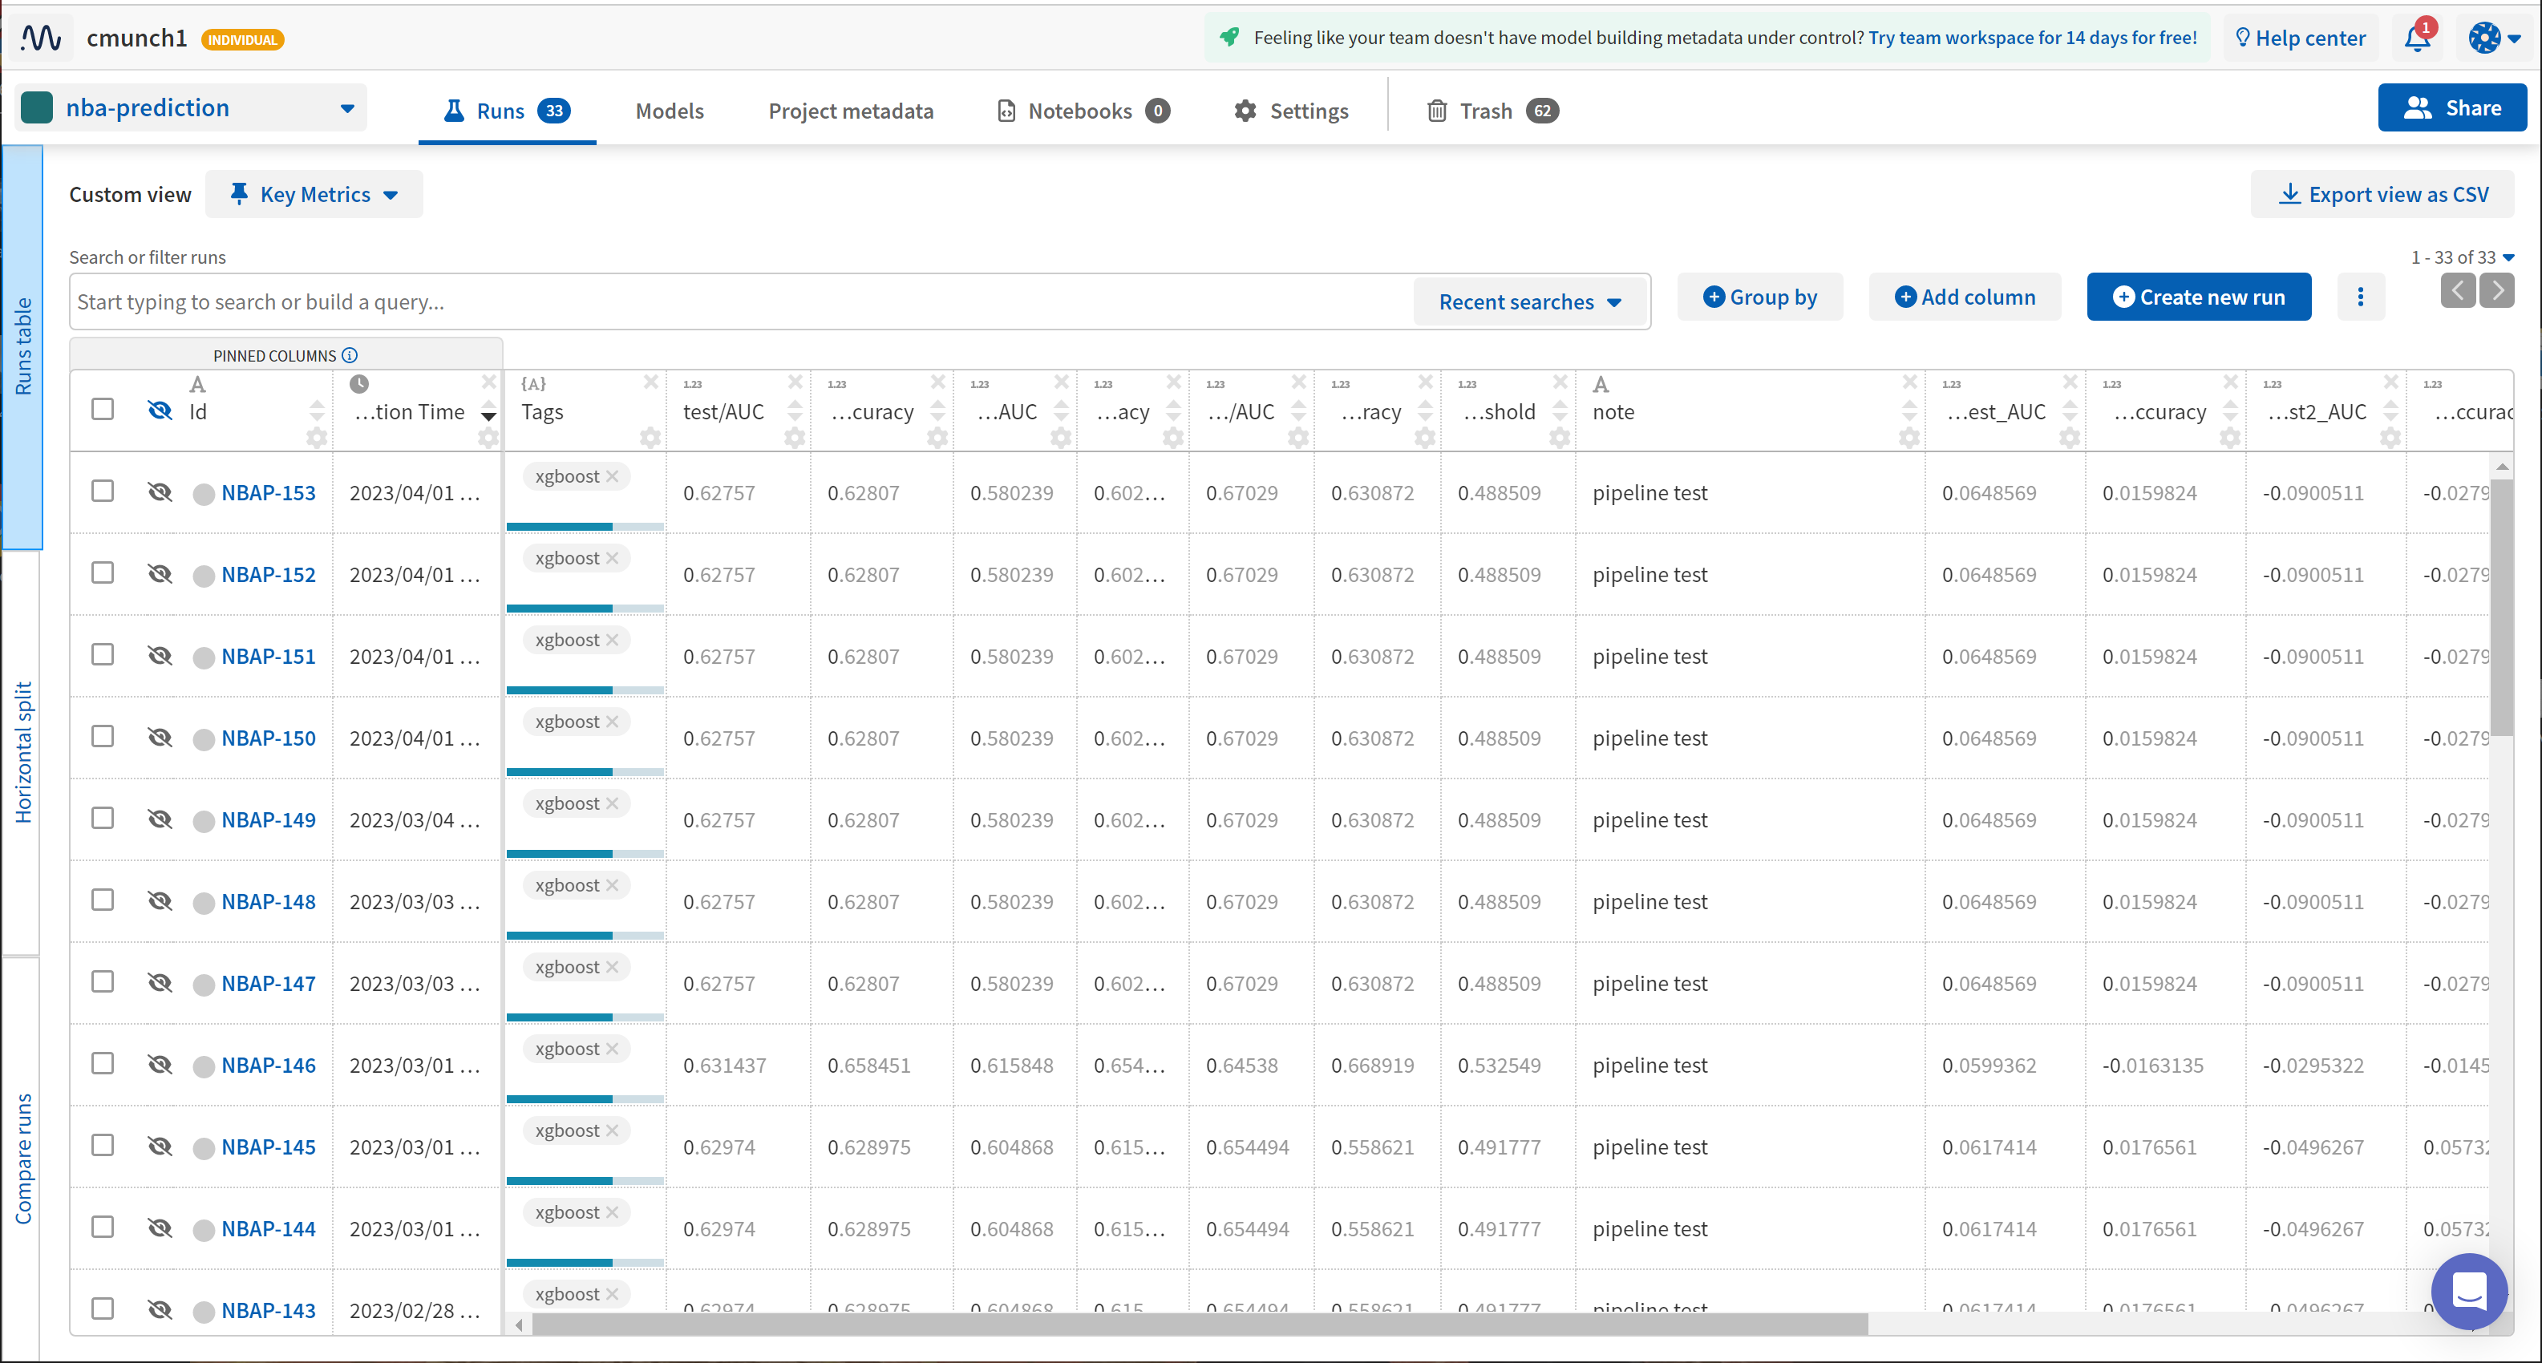Click the notifications bell icon
Viewport: 2542px width, 1363px height.
pyautogui.click(x=2417, y=38)
